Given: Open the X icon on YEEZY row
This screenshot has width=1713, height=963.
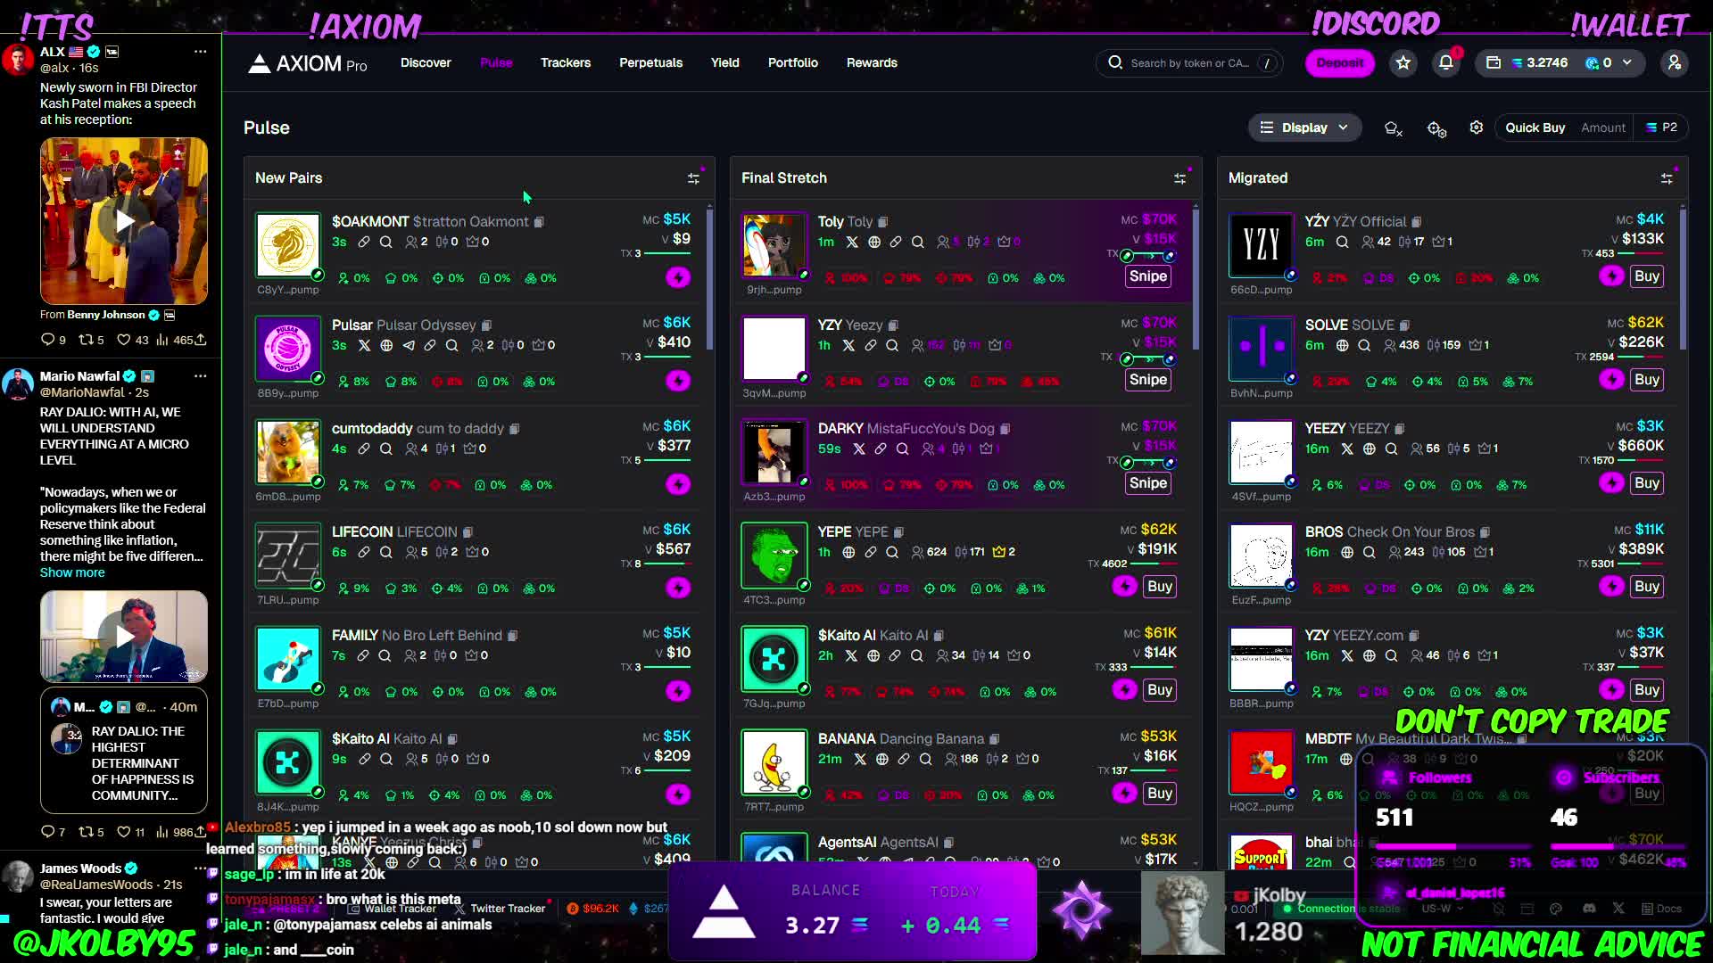Looking at the screenshot, I should (1347, 449).
